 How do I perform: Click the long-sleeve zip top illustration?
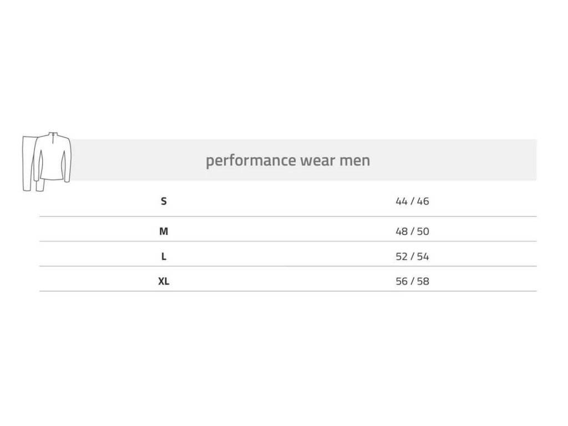(x=53, y=156)
